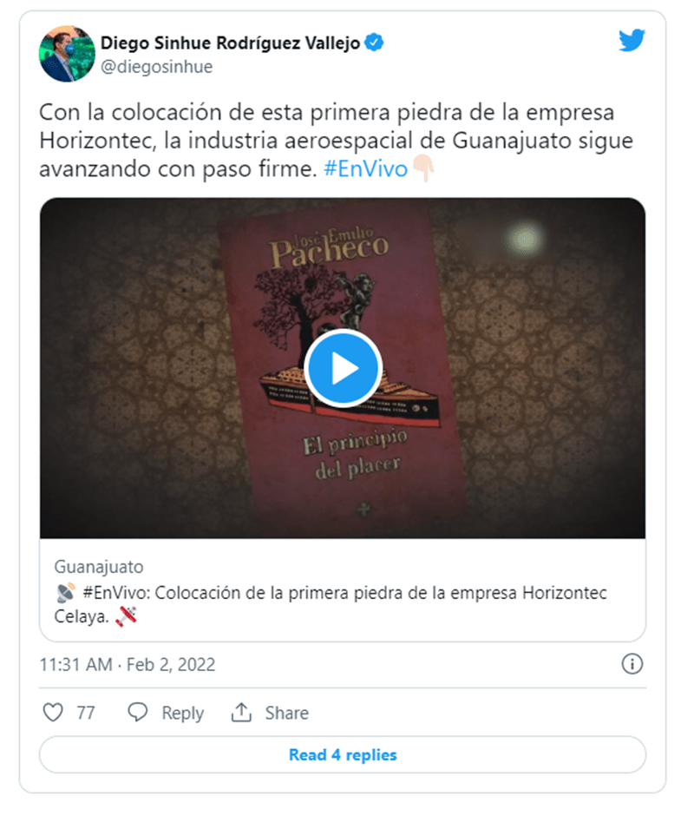The height and width of the screenshot is (816, 694).
Task: Open the #EnVivo hashtag link
Action: [366, 168]
